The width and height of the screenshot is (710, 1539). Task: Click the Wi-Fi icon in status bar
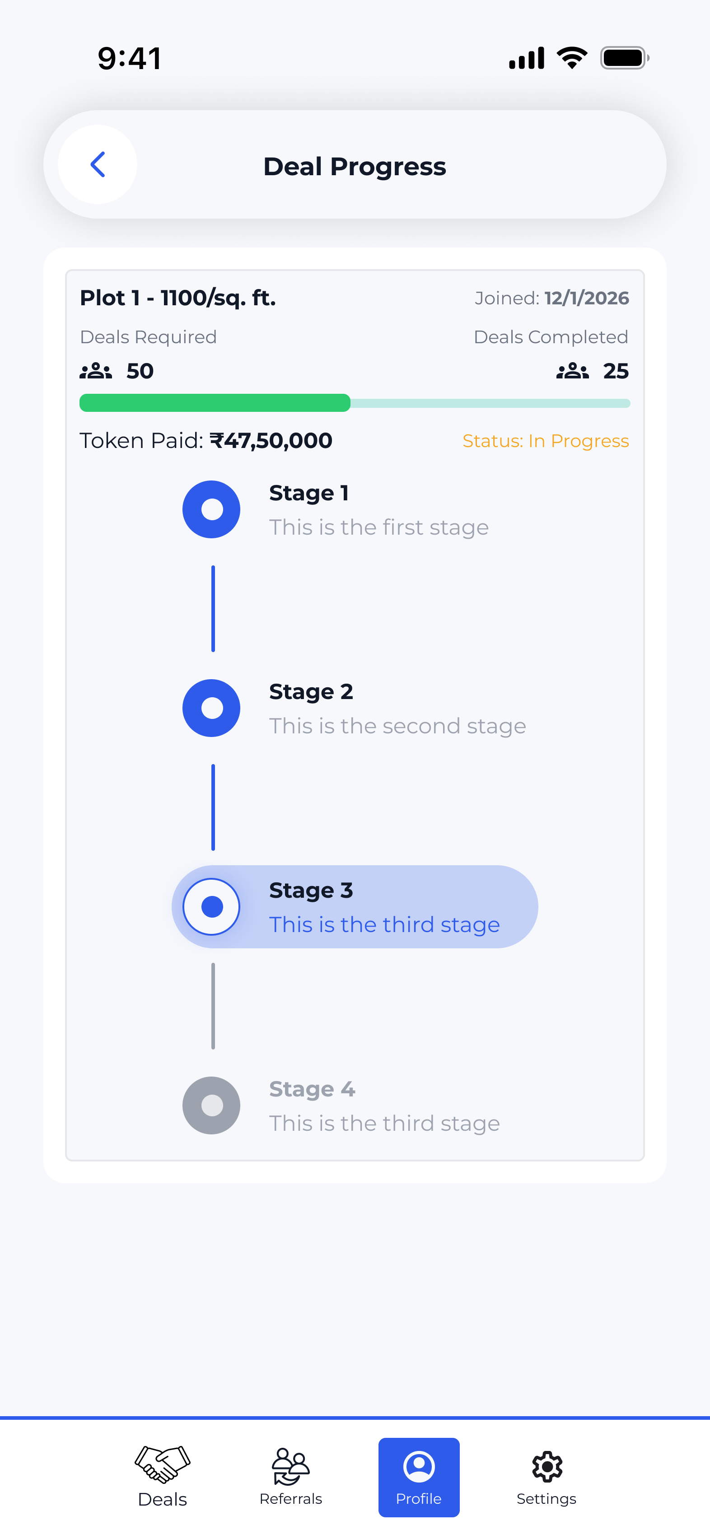(571, 57)
